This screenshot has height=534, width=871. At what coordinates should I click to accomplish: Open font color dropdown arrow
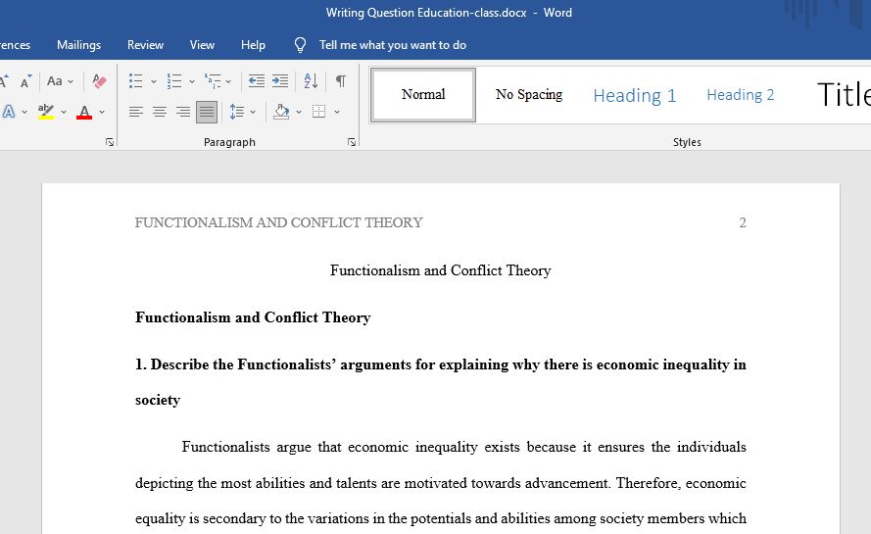click(102, 113)
